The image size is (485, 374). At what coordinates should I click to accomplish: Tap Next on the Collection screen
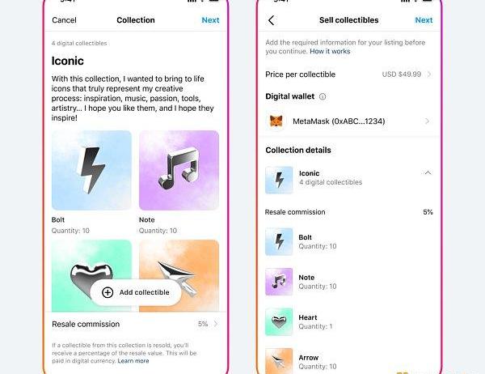point(210,20)
